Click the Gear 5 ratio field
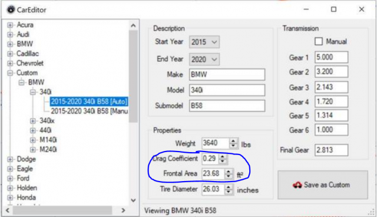Viewport: 377px width, 217px height. coord(331,116)
